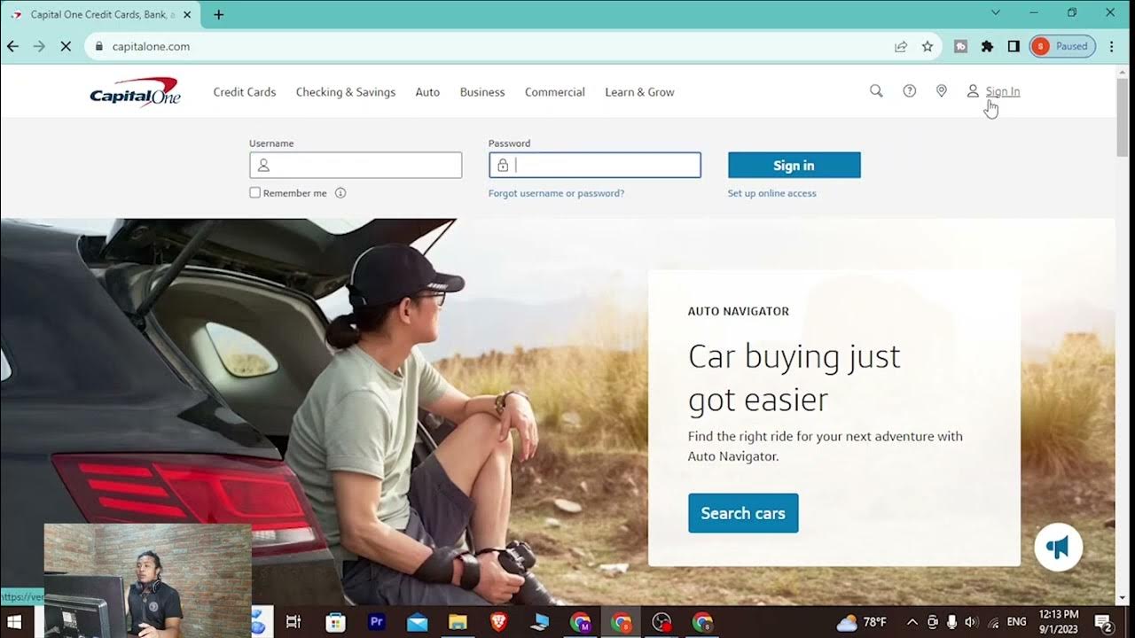Open the Checking & Savings menu
Screen dimensions: 1135x638
(x=346, y=92)
